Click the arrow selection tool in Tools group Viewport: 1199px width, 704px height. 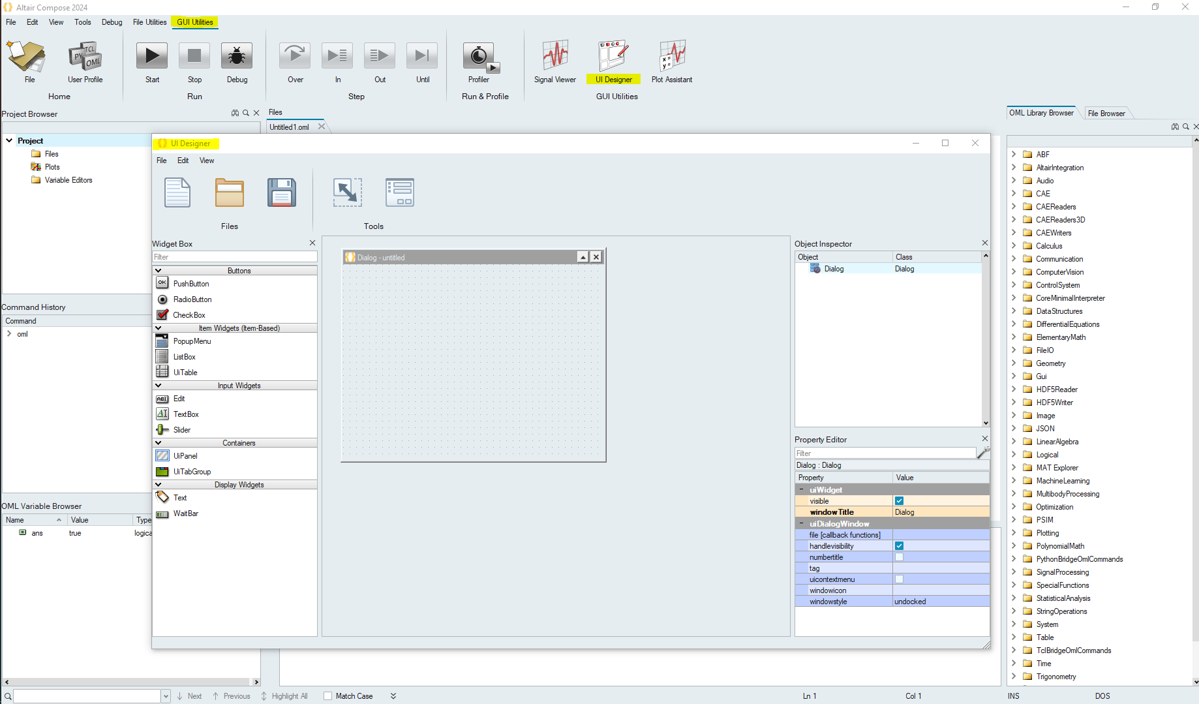(348, 192)
